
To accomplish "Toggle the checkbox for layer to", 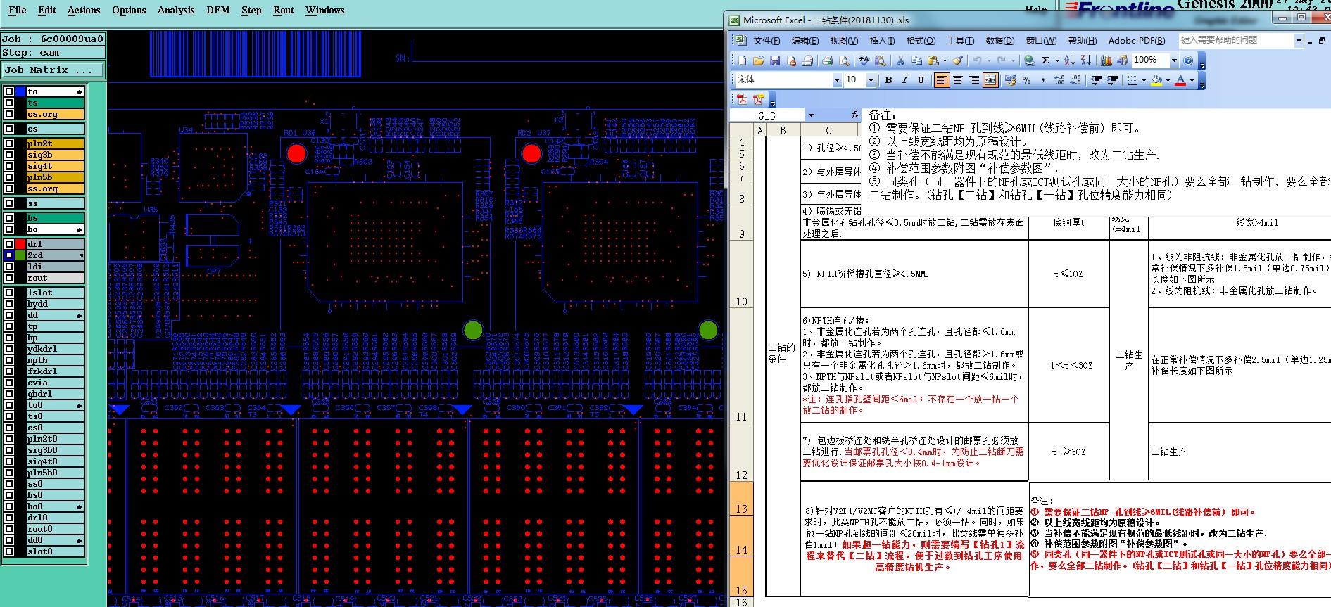I will coord(9,91).
